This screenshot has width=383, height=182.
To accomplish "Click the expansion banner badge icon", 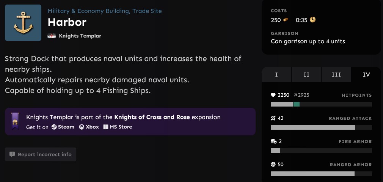I will tap(15, 121).
